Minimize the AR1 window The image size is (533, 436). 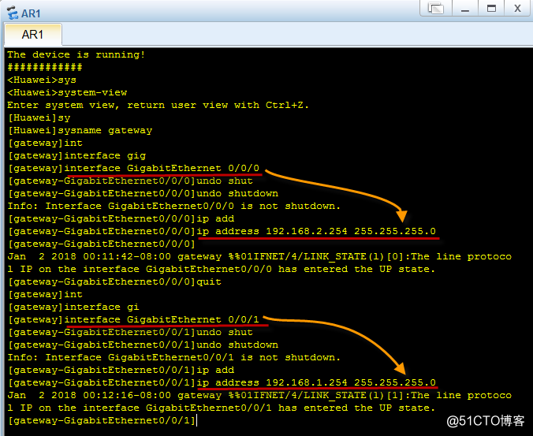465,8
